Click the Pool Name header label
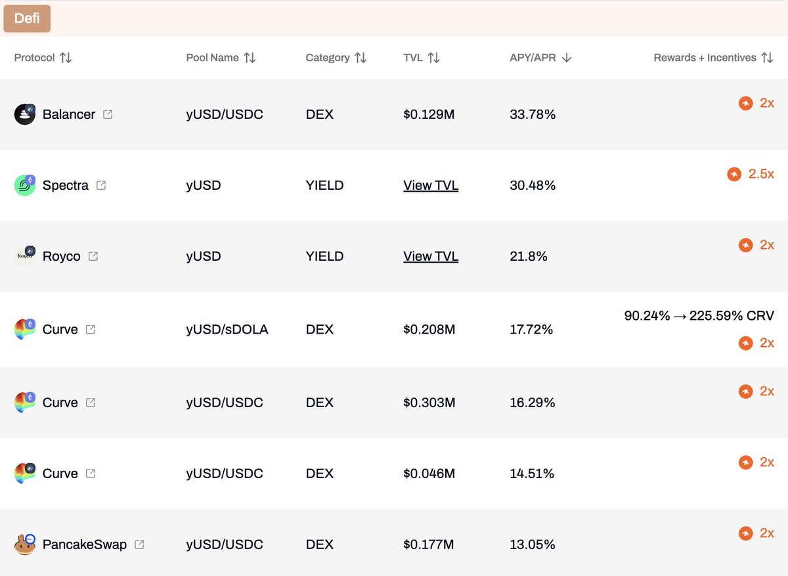This screenshot has height=576, width=788. [212, 58]
